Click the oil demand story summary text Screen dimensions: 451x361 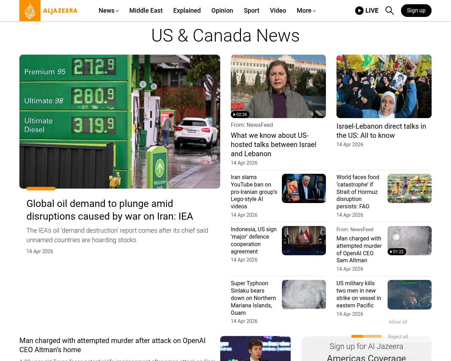(117, 235)
